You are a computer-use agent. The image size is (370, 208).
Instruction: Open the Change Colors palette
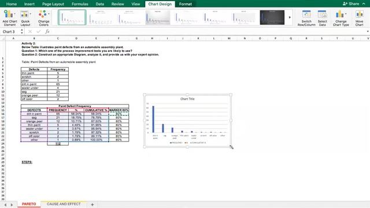point(44,18)
